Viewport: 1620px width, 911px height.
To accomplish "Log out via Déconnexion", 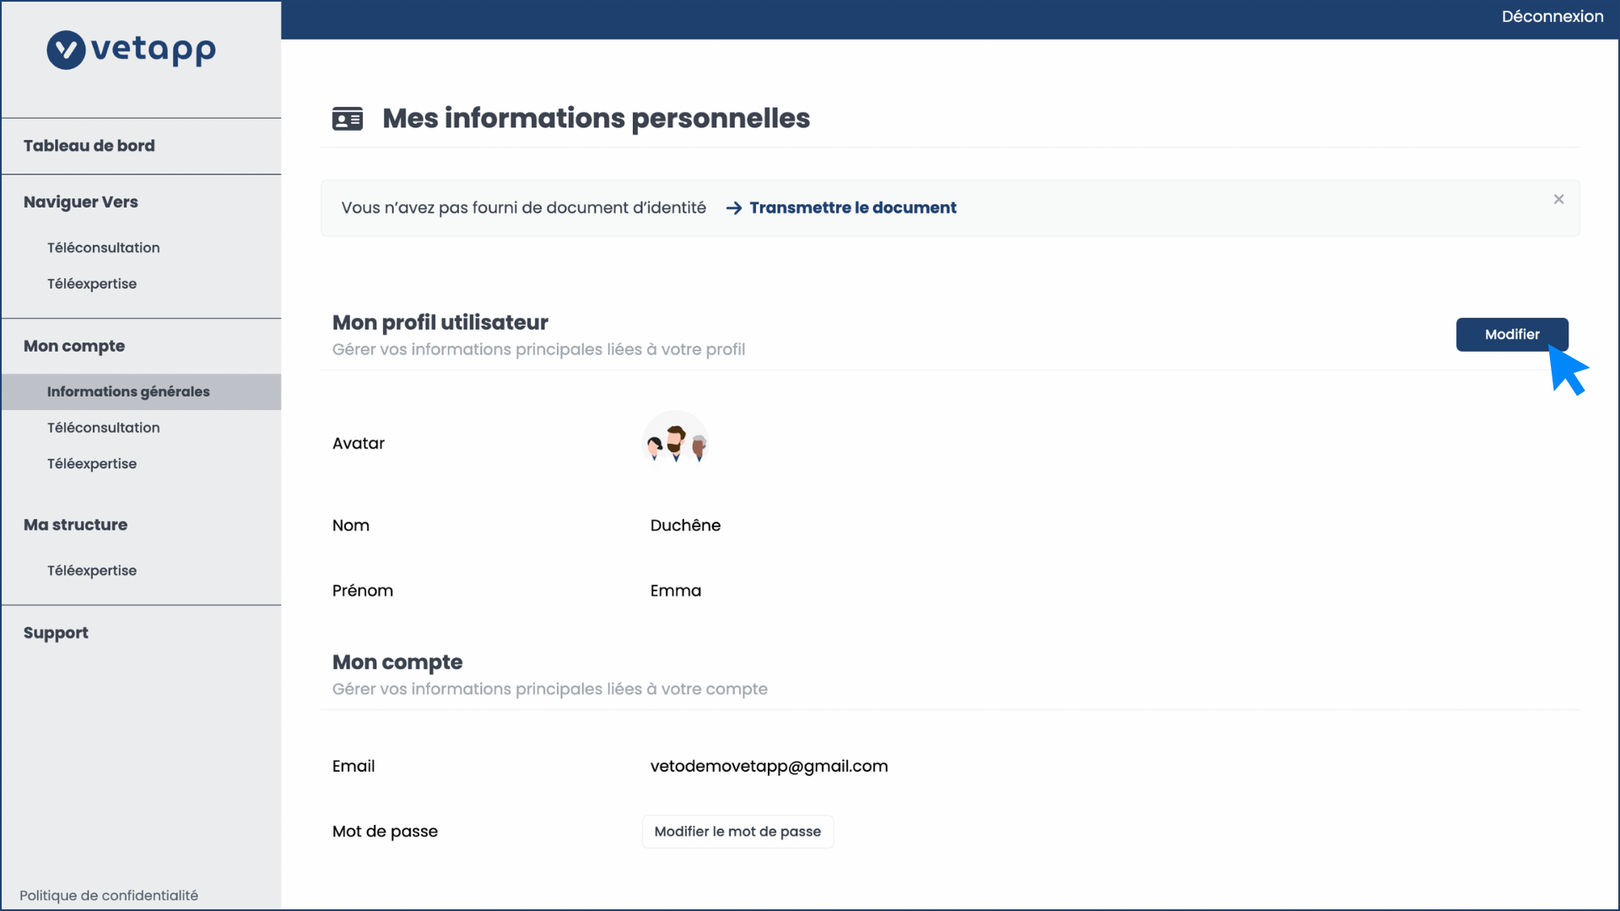I will coord(1552,17).
